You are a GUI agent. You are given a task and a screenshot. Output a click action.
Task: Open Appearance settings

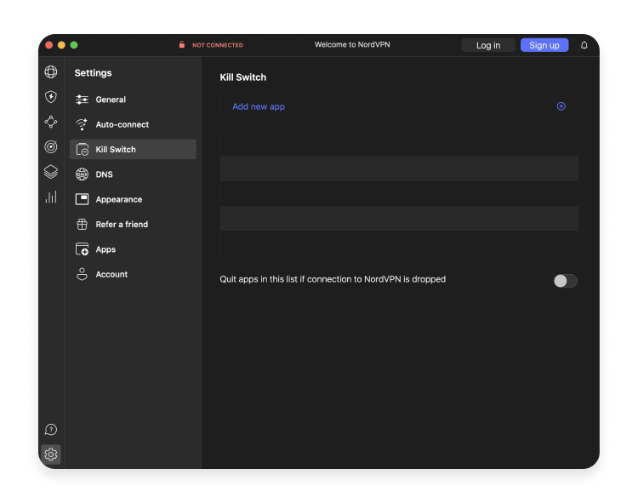tap(133, 199)
